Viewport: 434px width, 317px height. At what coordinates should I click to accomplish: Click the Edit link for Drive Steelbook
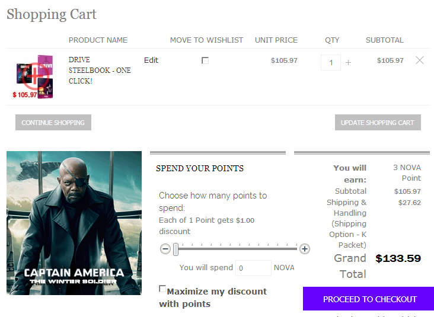[x=151, y=60]
